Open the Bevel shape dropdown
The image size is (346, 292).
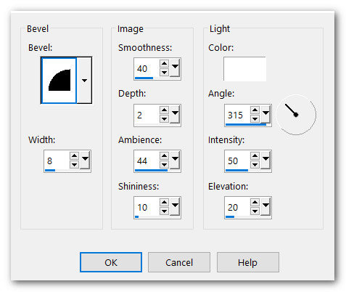[84, 81]
